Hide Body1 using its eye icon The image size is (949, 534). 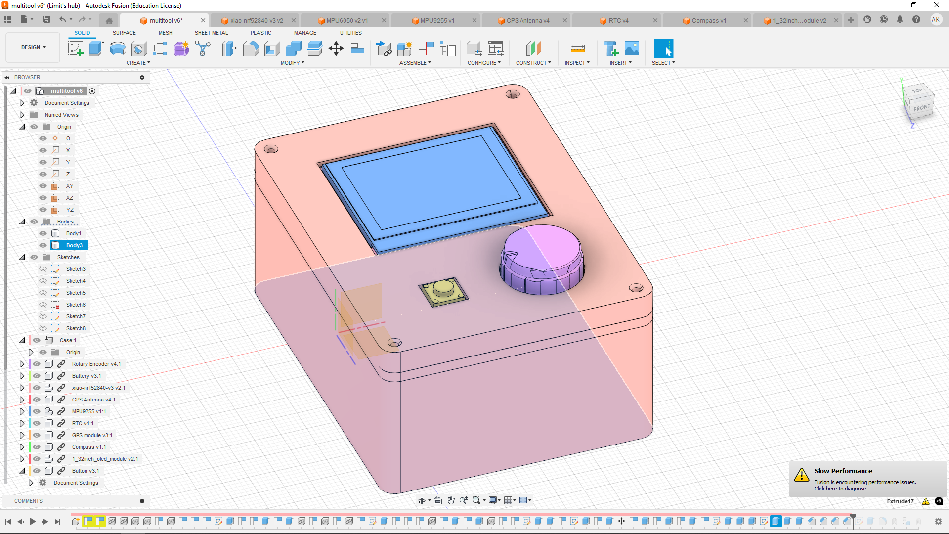click(x=43, y=233)
